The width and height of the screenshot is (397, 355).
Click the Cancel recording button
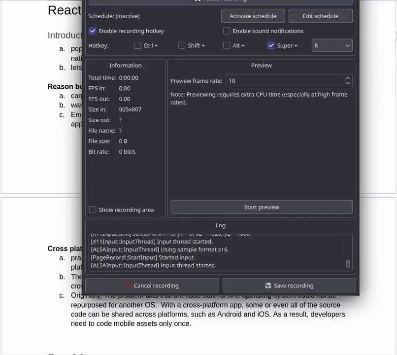[x=152, y=285]
